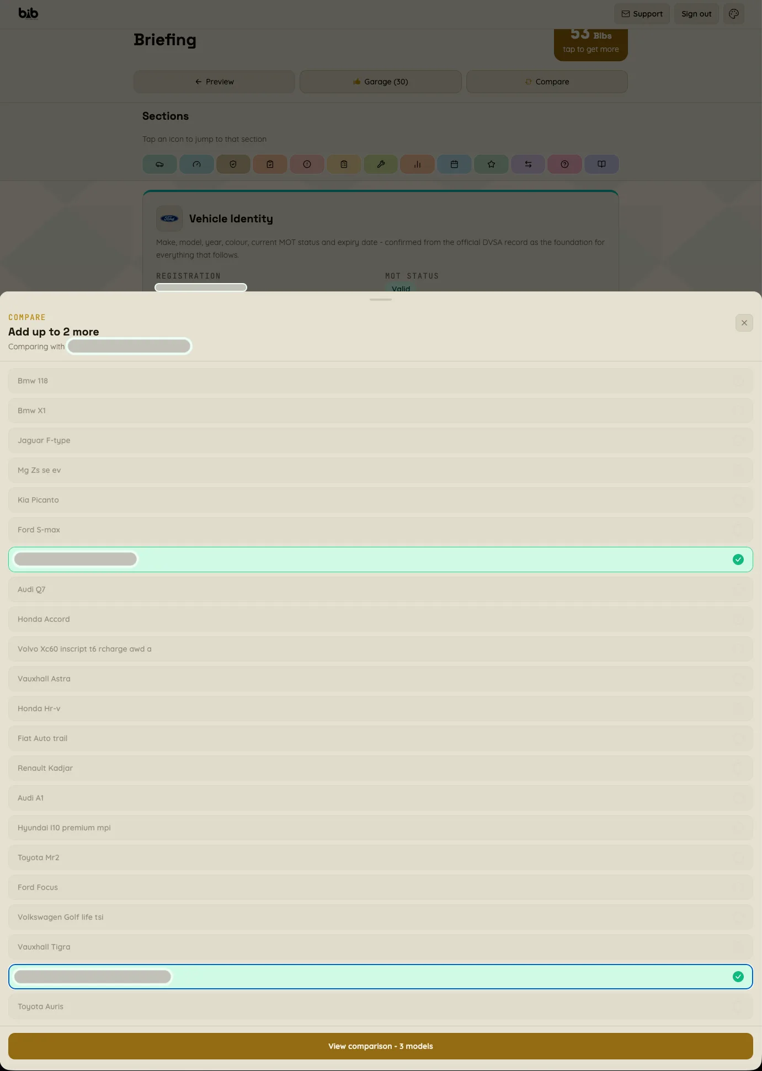
Task: Choose Vauxhall Tigra from the list
Action: pyautogui.click(x=381, y=947)
